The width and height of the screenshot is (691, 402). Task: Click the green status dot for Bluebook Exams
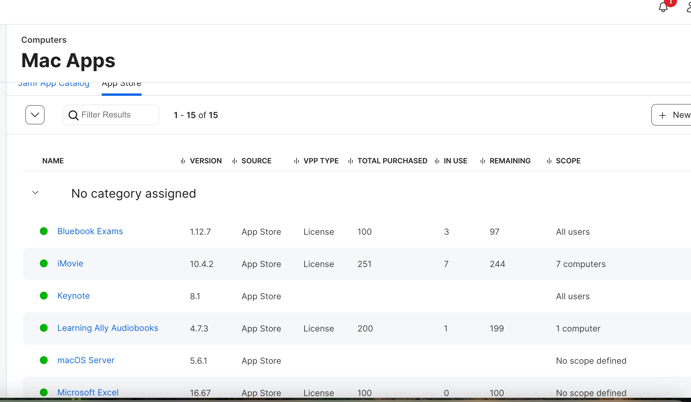[44, 231]
